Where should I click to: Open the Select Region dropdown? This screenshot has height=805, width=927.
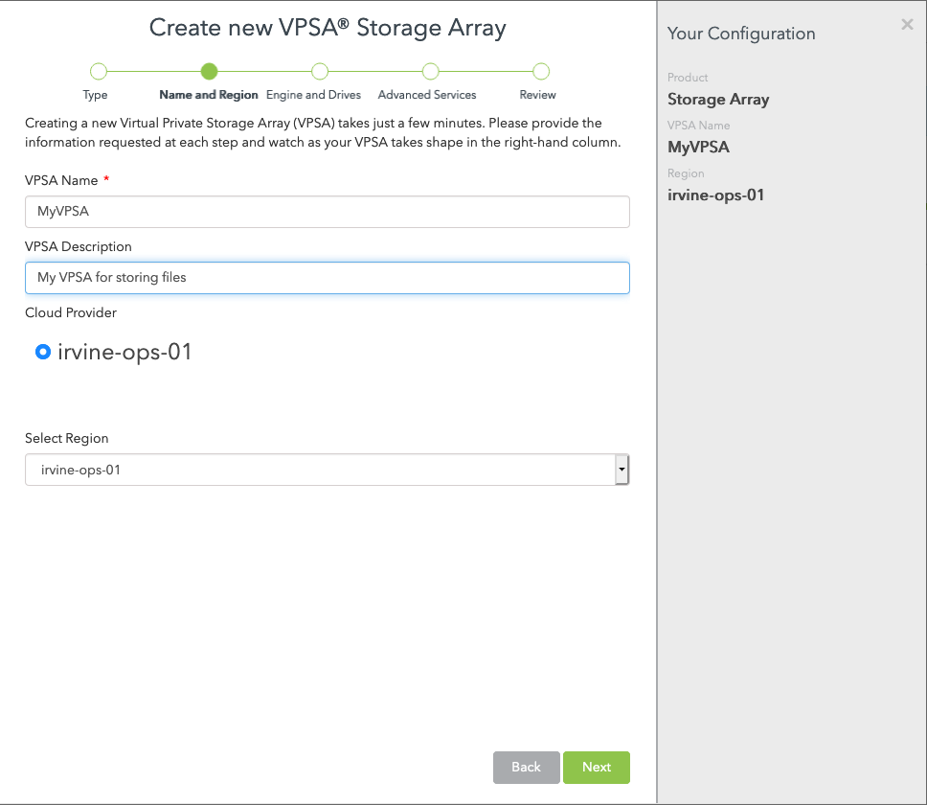point(327,470)
